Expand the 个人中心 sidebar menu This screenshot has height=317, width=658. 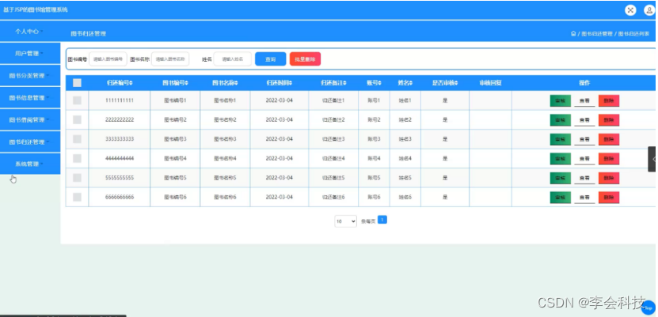pyautogui.click(x=30, y=31)
